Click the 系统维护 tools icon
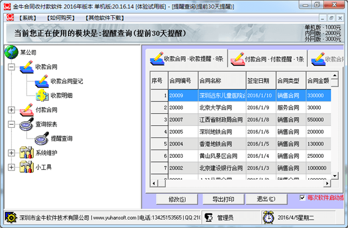348x228 pixels. point(27,153)
